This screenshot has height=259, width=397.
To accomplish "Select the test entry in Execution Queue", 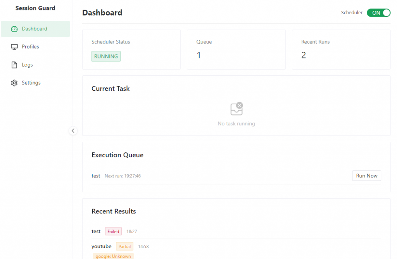I will pyautogui.click(x=96, y=176).
